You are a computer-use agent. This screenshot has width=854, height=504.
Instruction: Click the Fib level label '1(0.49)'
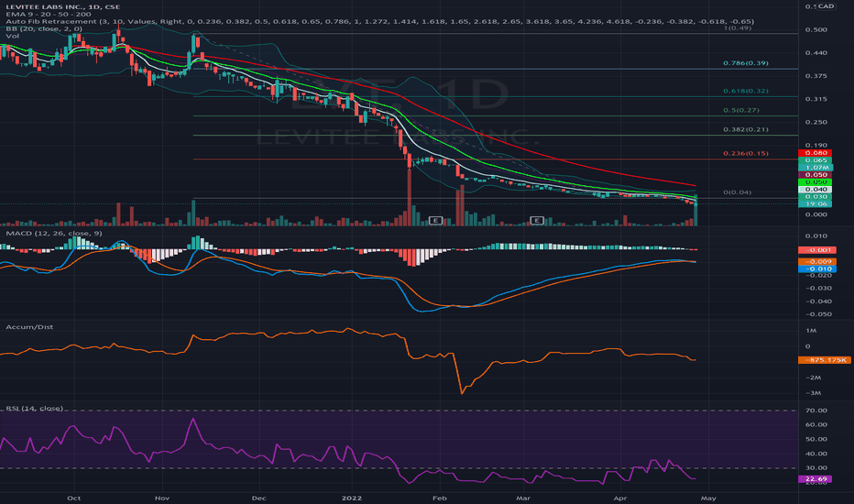click(738, 27)
